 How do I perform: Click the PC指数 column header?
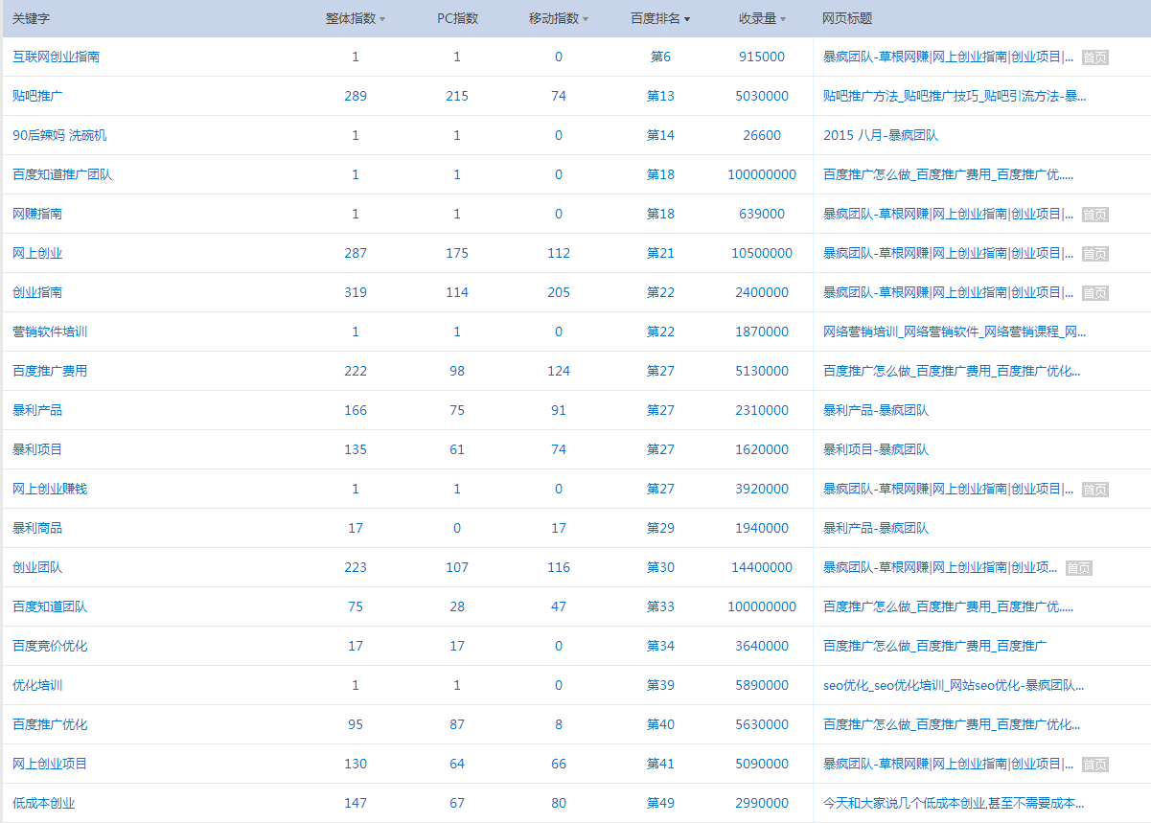point(457,18)
